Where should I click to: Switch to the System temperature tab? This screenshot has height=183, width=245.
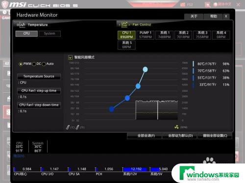[x=49, y=34]
